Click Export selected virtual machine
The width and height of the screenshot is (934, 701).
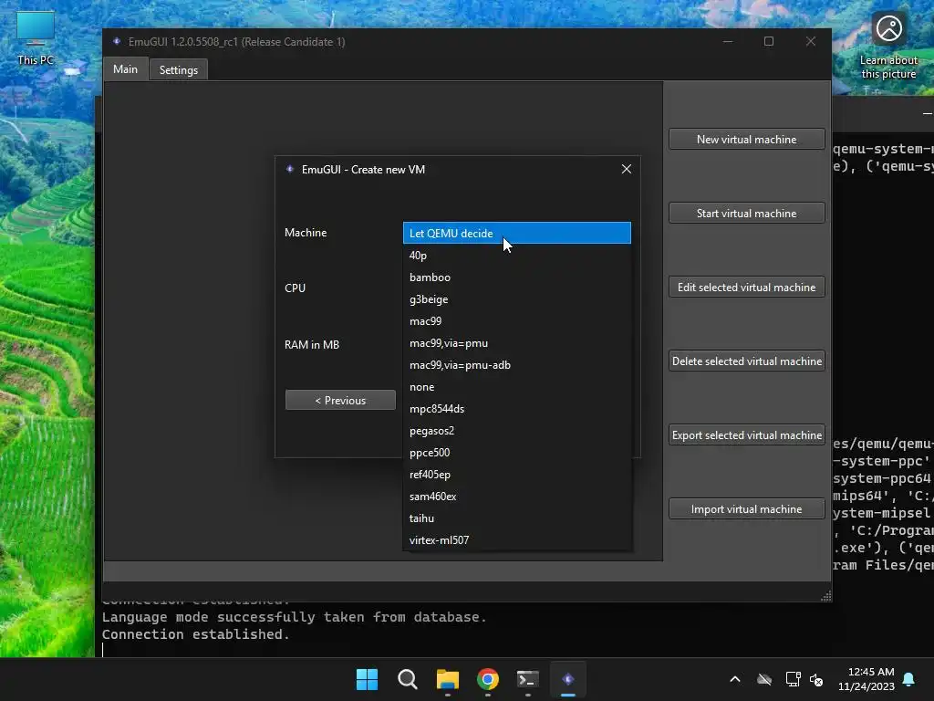click(x=746, y=434)
